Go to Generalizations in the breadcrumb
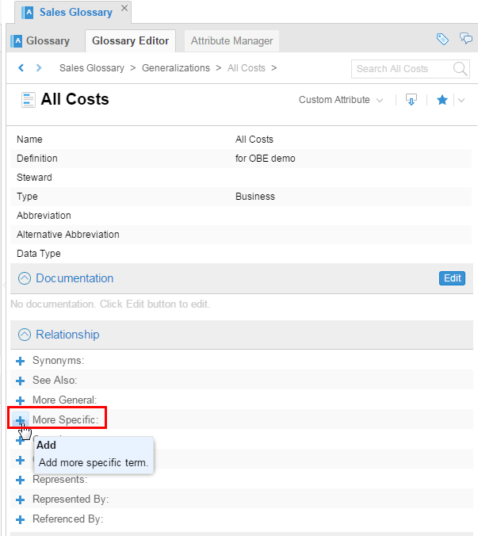The width and height of the screenshot is (478, 536). pos(176,68)
